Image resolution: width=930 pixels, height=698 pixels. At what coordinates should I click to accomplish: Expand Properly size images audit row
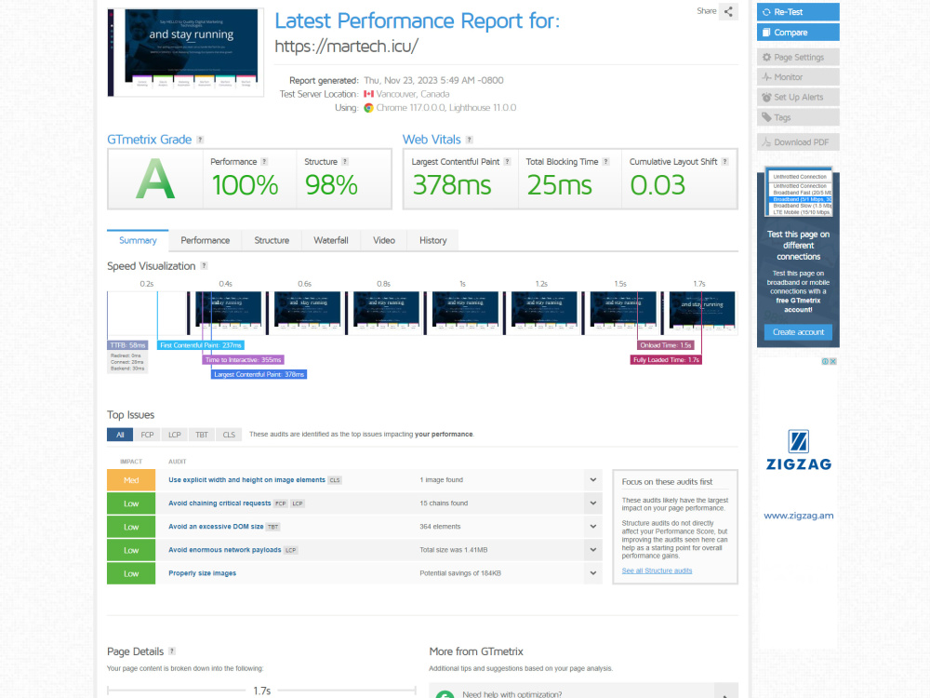pyautogui.click(x=593, y=573)
